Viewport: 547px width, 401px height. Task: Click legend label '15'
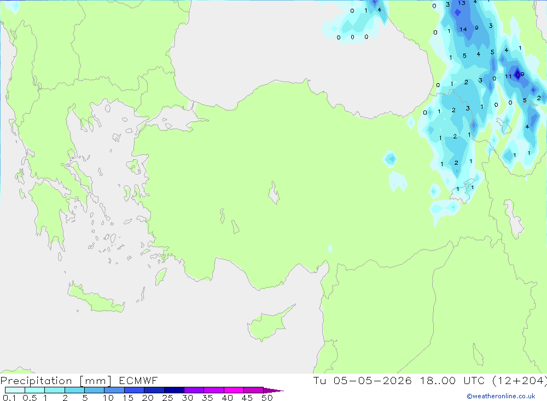click(128, 398)
